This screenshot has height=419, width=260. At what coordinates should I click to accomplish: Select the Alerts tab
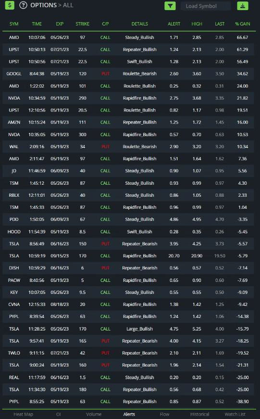(129, 414)
